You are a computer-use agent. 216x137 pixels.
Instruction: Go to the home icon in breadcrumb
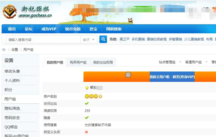(4, 50)
